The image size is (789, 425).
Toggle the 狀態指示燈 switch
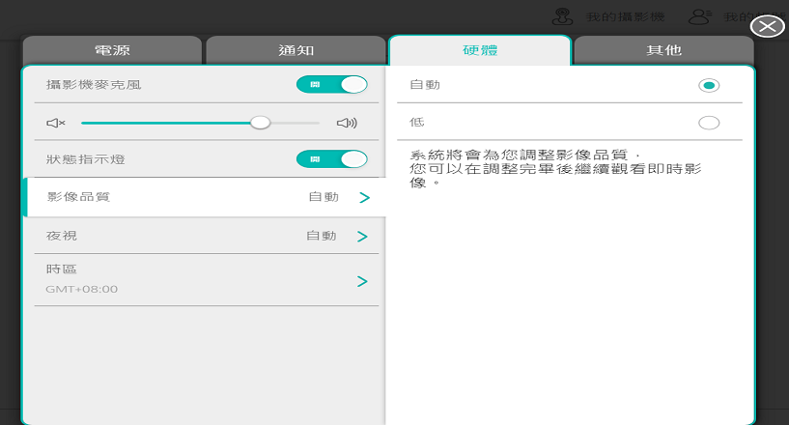tap(331, 159)
